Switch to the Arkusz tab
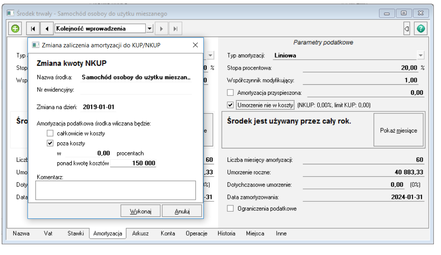 click(x=140, y=234)
